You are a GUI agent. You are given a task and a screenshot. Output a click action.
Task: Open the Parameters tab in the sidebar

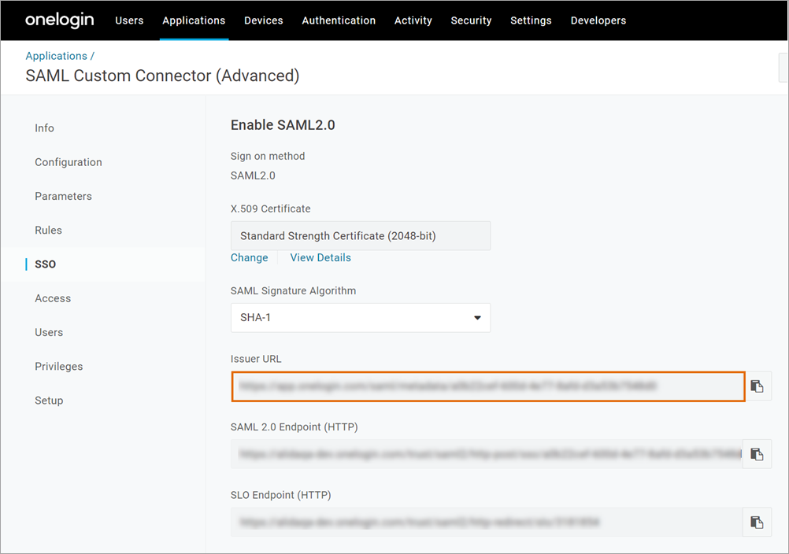[63, 196]
